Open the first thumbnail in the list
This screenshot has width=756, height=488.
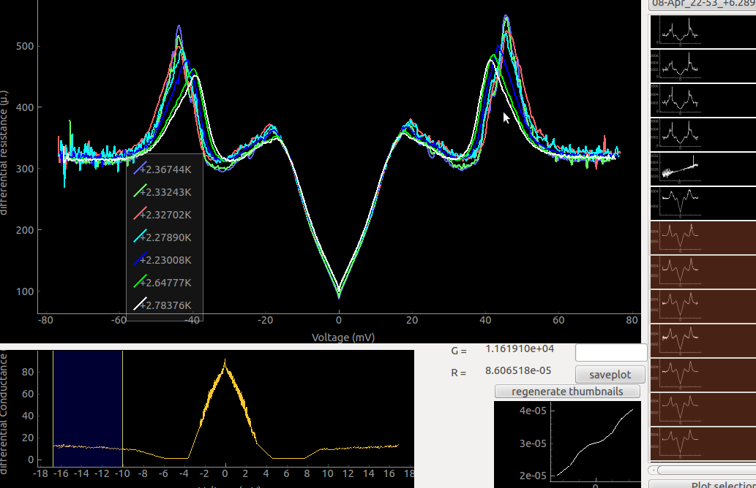point(703,31)
